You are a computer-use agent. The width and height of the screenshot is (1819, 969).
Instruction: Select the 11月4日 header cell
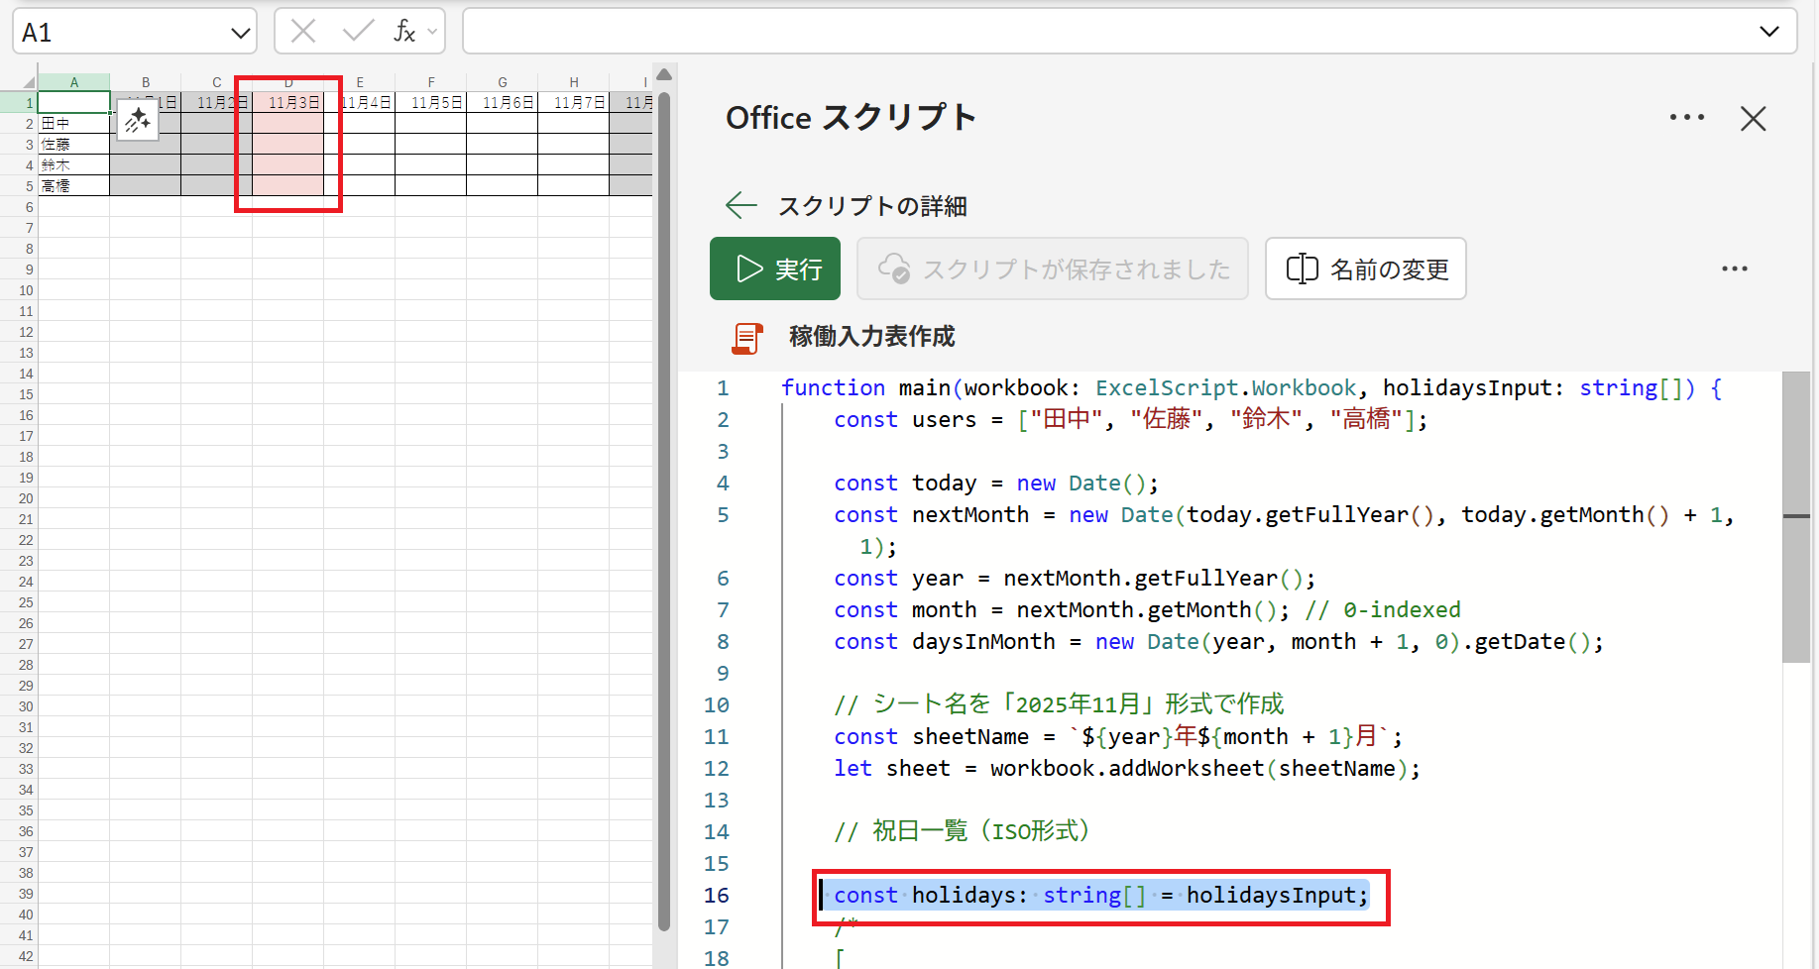pyautogui.click(x=360, y=102)
